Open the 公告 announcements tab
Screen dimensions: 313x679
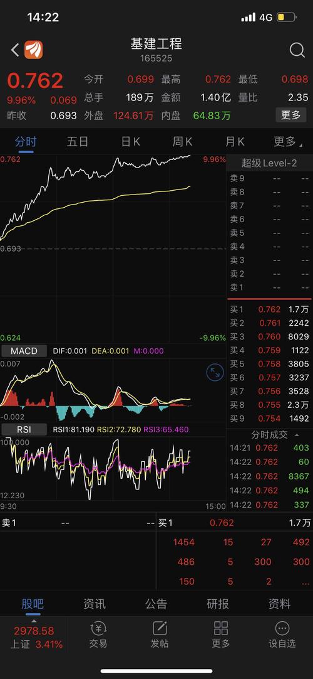pyautogui.click(x=156, y=604)
